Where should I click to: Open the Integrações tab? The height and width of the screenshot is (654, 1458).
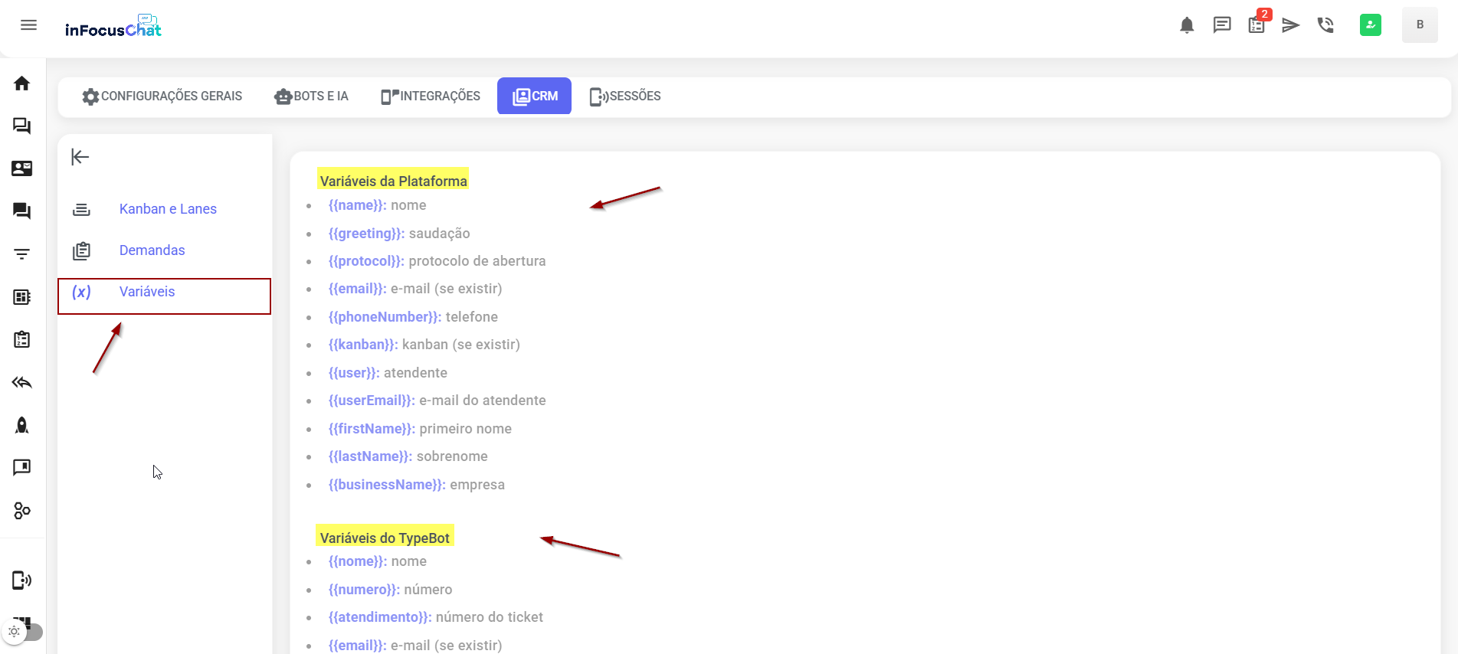(431, 96)
